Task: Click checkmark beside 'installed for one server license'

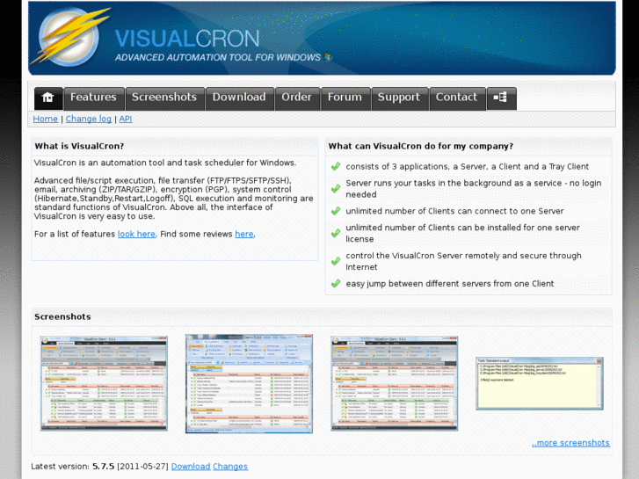Action: pos(336,233)
